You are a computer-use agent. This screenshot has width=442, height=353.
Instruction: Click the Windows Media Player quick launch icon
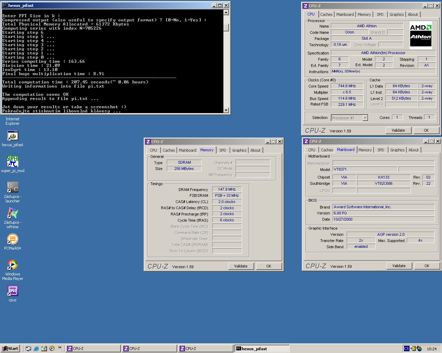(x=52, y=349)
